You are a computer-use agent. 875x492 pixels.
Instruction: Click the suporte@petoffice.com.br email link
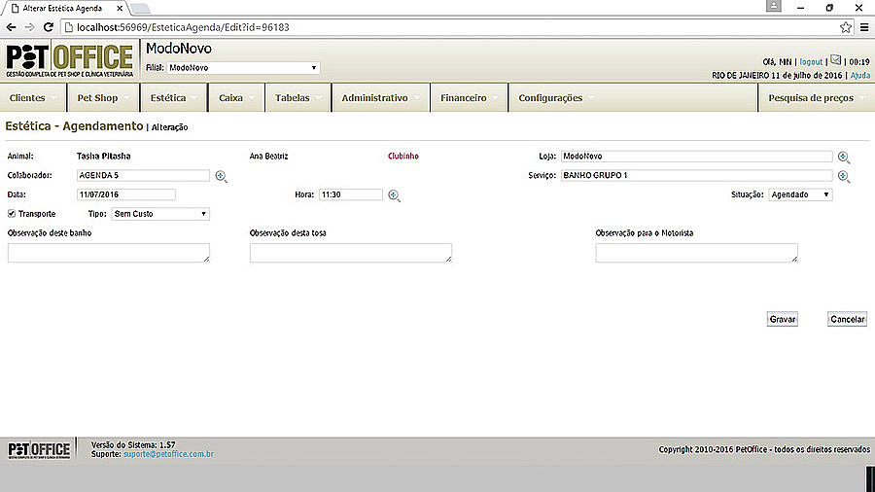pyautogui.click(x=168, y=454)
